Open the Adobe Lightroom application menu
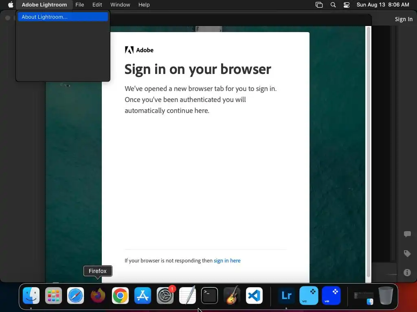This screenshot has width=417, height=312. [x=44, y=4]
